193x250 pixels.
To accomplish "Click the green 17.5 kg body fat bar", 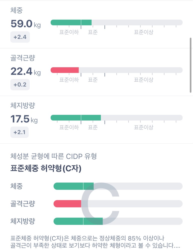I will 76,117.
